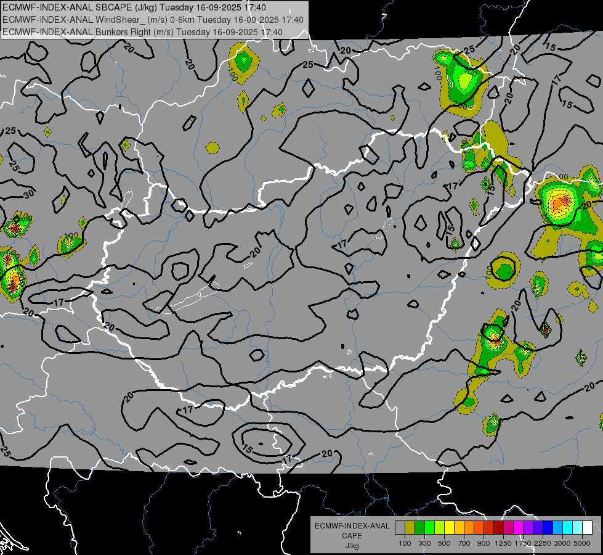Select the WindShear 0-6km title line
This screenshot has height=555, width=603.
[x=153, y=20]
